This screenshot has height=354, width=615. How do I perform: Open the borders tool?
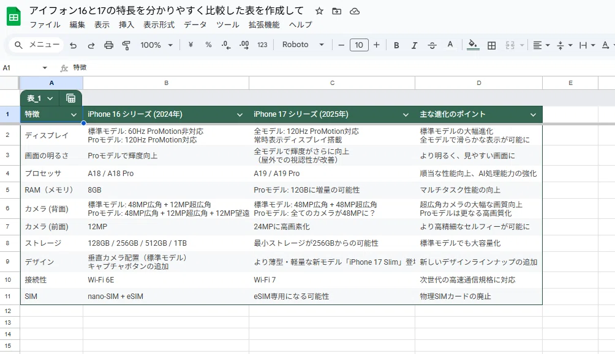(x=491, y=45)
